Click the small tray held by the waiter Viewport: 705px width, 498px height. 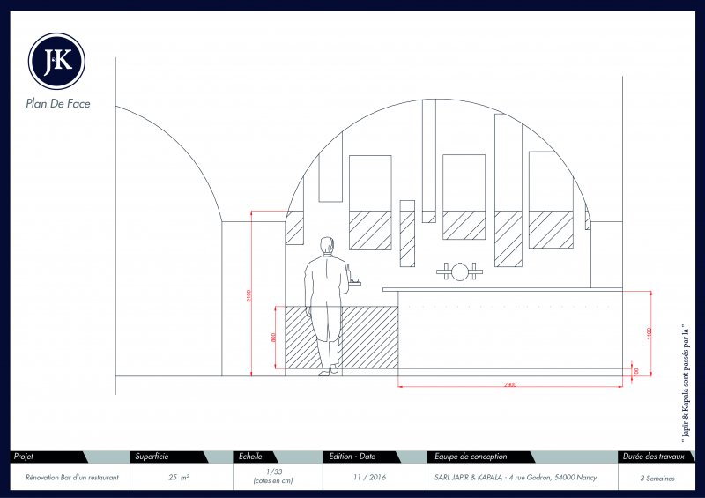tap(354, 282)
